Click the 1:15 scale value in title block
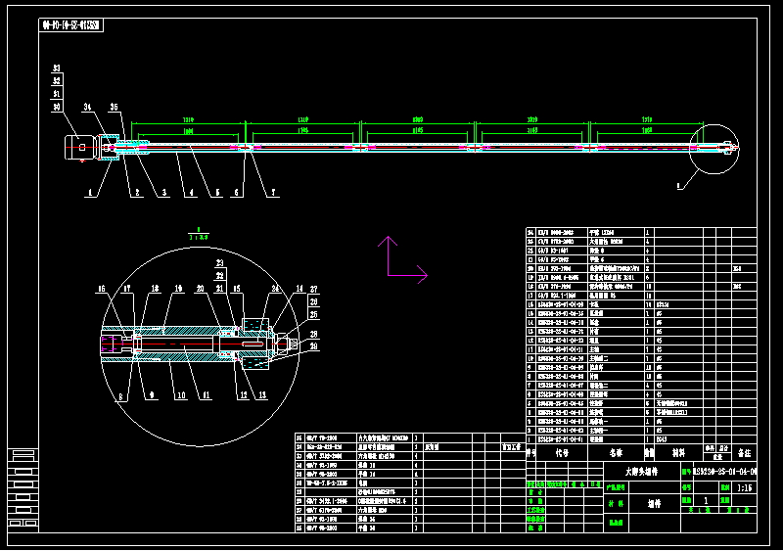The width and height of the screenshot is (783, 551). pos(745,488)
